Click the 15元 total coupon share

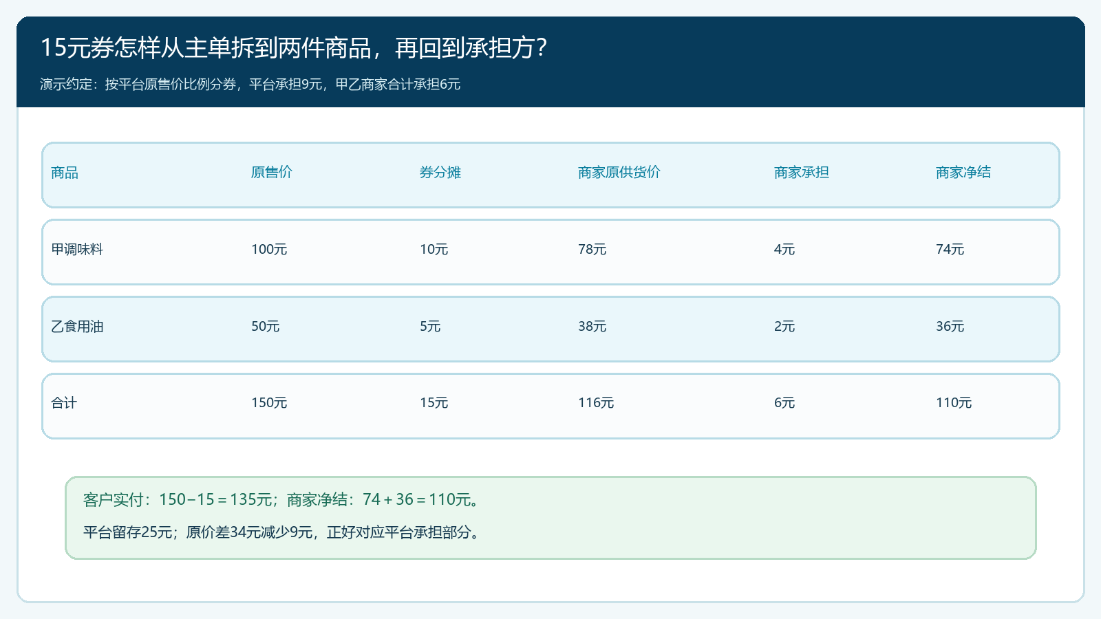pos(434,403)
